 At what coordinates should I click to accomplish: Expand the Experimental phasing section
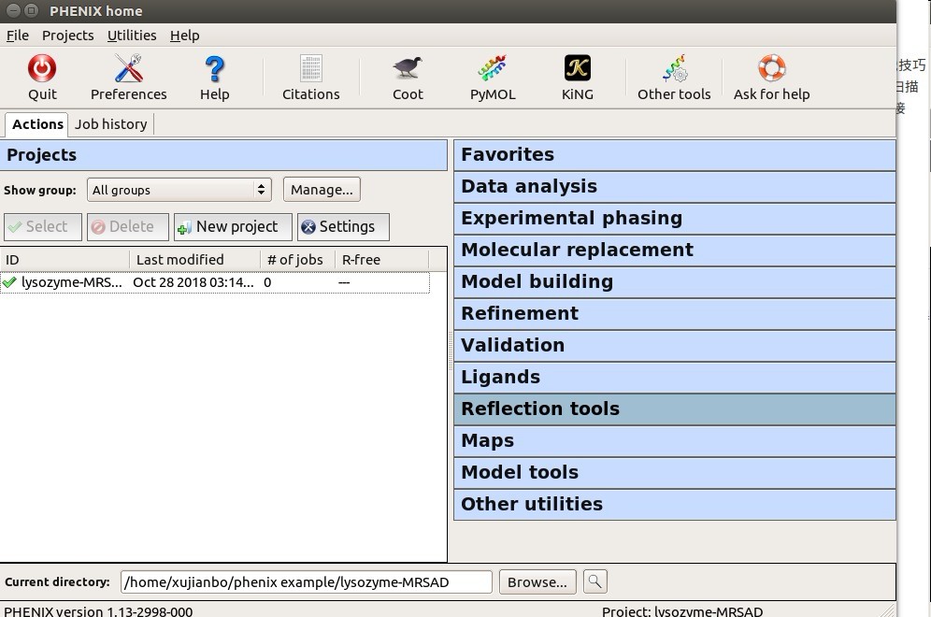pos(675,219)
